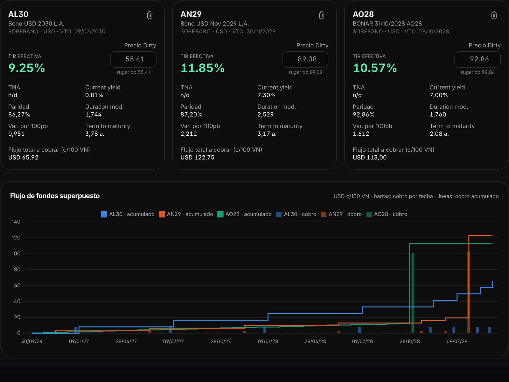Click AL30 Paridad value 86,27%
The image size is (509, 382).
[x=19, y=114]
